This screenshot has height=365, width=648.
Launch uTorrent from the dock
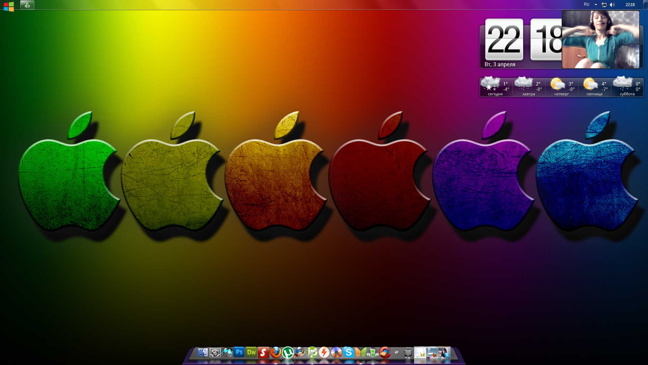pyautogui.click(x=288, y=352)
